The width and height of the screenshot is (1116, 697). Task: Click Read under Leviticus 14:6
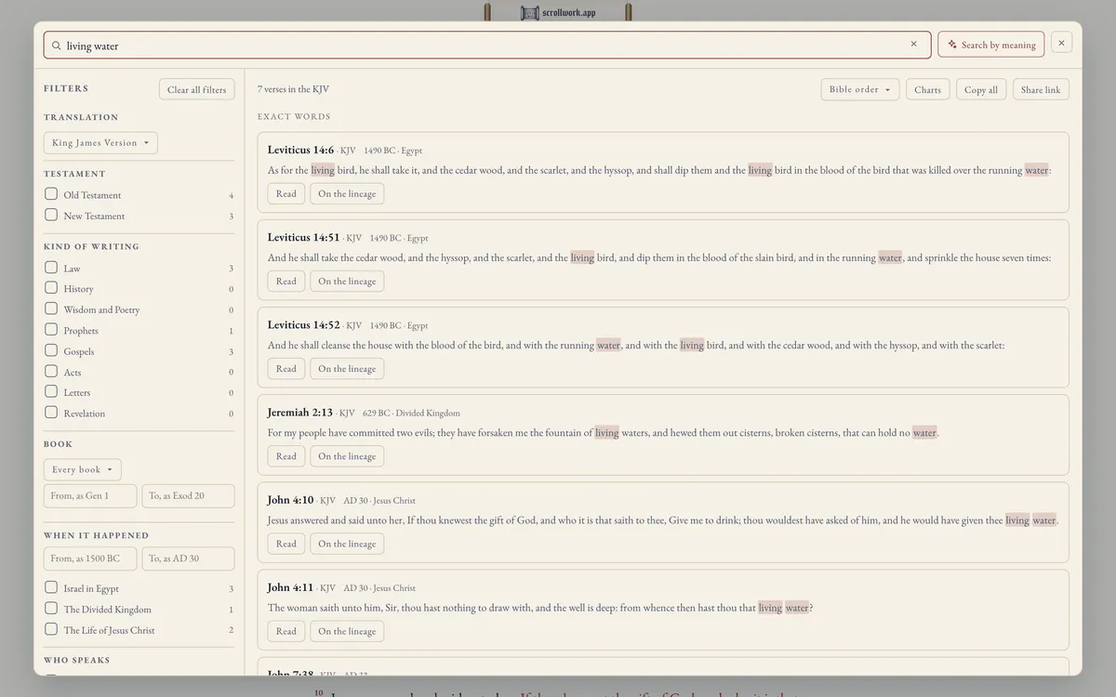pyautogui.click(x=286, y=193)
